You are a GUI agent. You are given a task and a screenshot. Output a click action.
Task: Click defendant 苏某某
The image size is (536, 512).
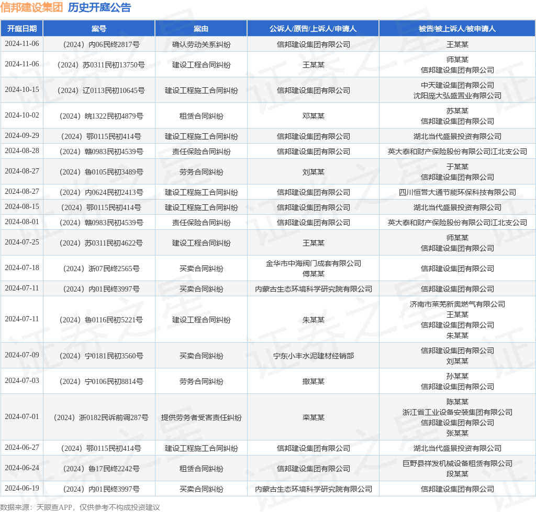457,111
